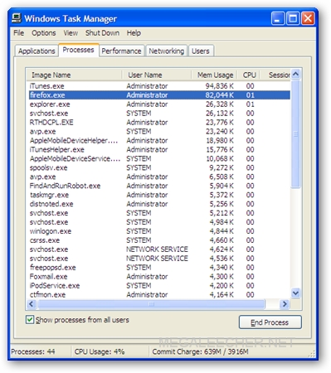Sort by Mem Usage column header

tap(214, 75)
